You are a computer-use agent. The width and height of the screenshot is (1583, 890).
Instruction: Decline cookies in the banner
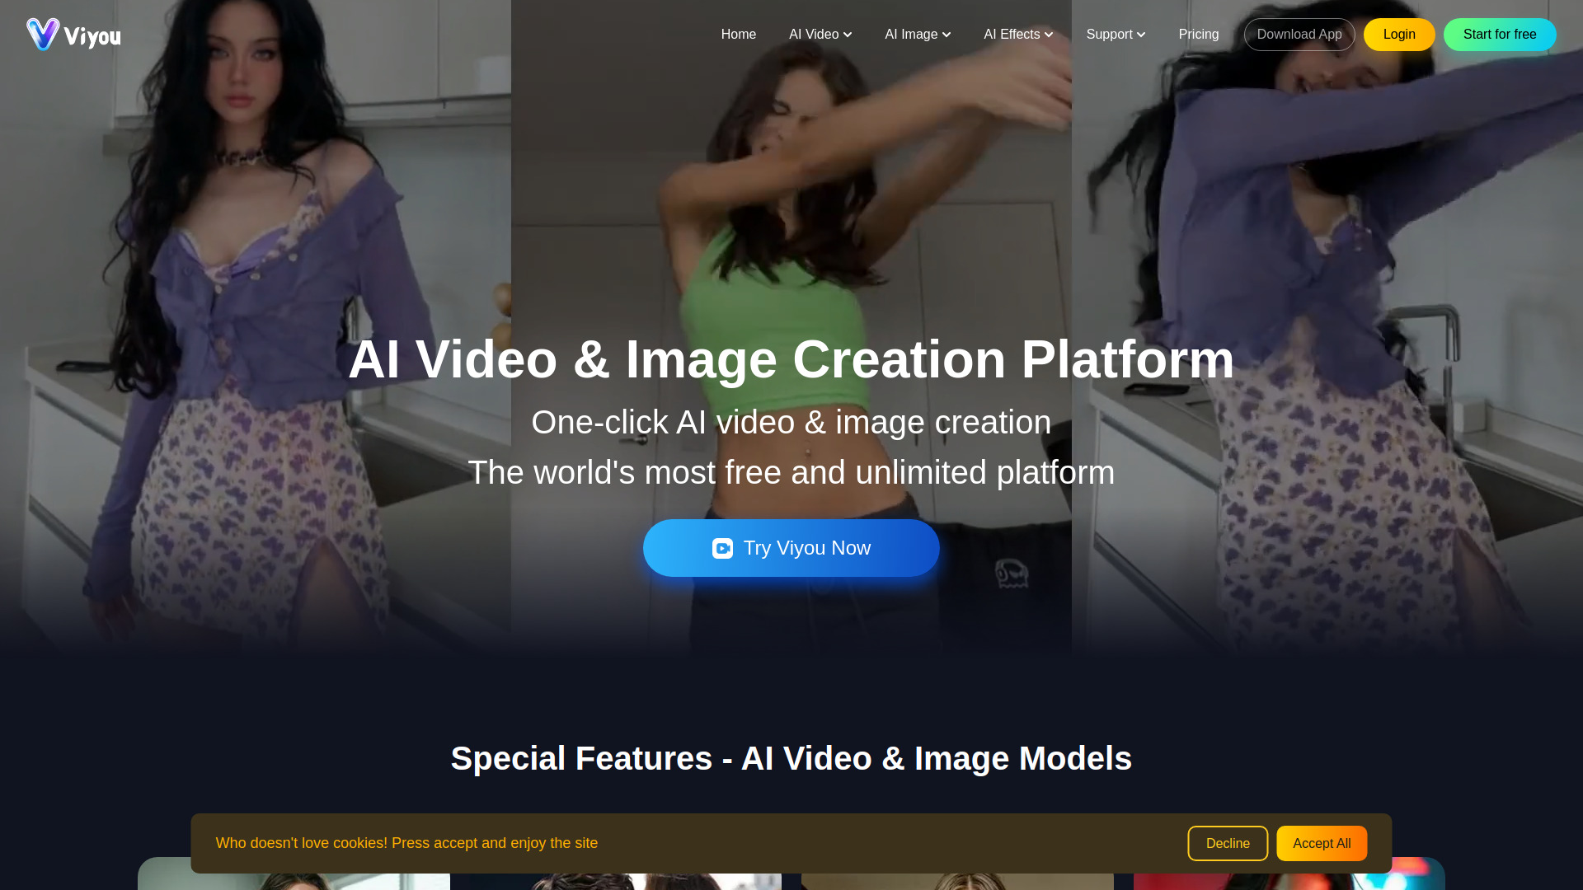click(1227, 843)
